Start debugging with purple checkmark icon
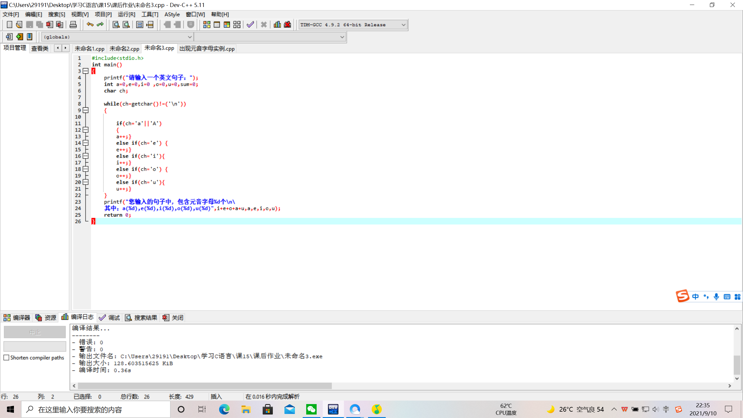The height and width of the screenshot is (418, 743). [x=250, y=25]
